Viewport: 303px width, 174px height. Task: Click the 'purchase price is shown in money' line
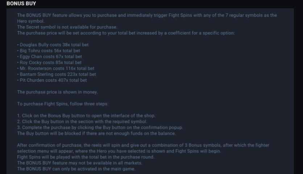click(57, 92)
